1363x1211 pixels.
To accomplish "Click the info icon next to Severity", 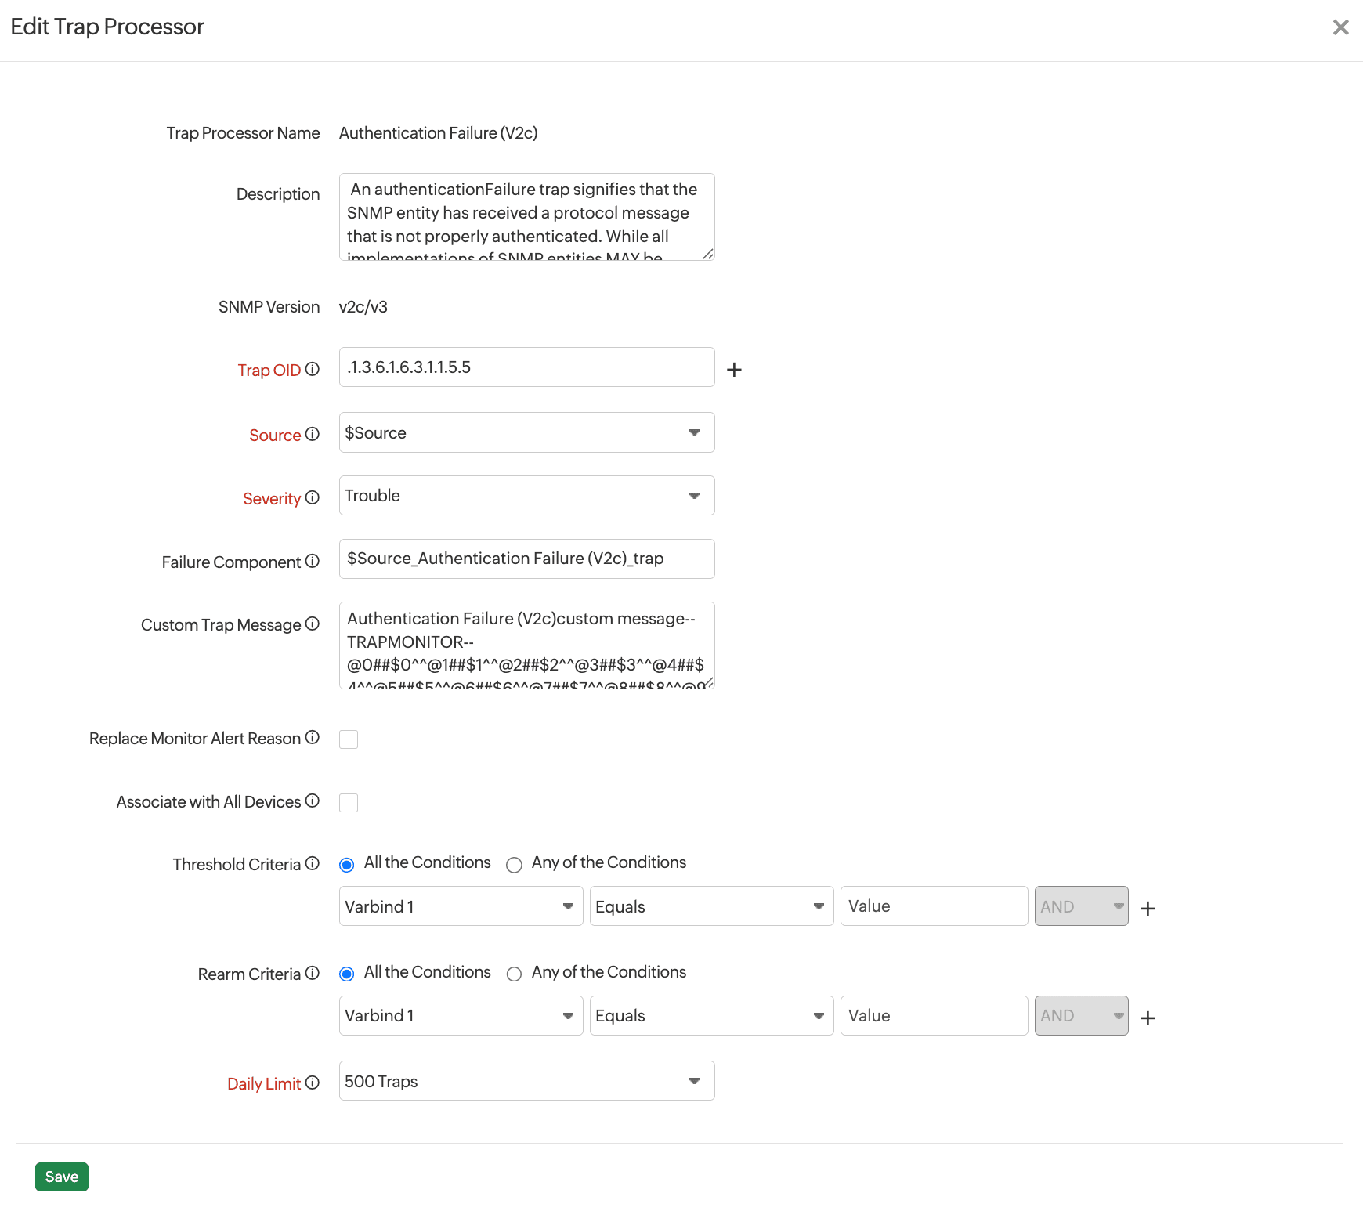I will [x=313, y=497].
